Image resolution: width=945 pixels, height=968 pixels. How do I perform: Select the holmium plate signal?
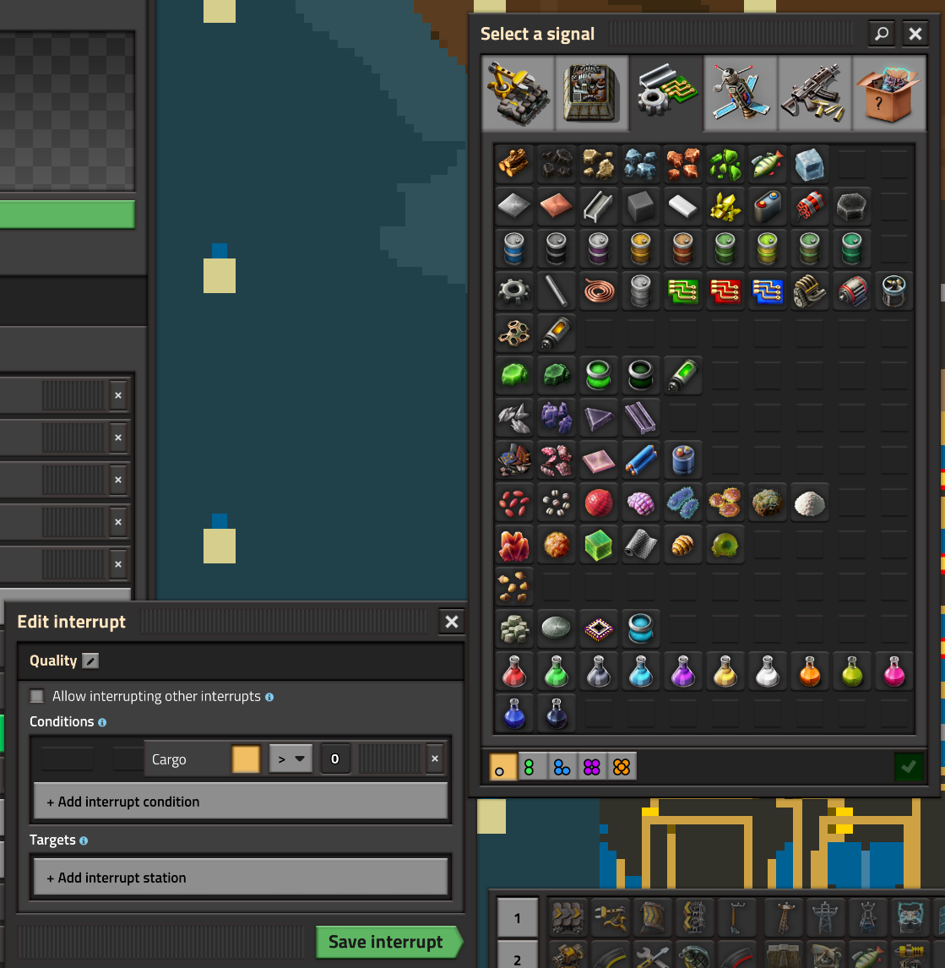598,460
